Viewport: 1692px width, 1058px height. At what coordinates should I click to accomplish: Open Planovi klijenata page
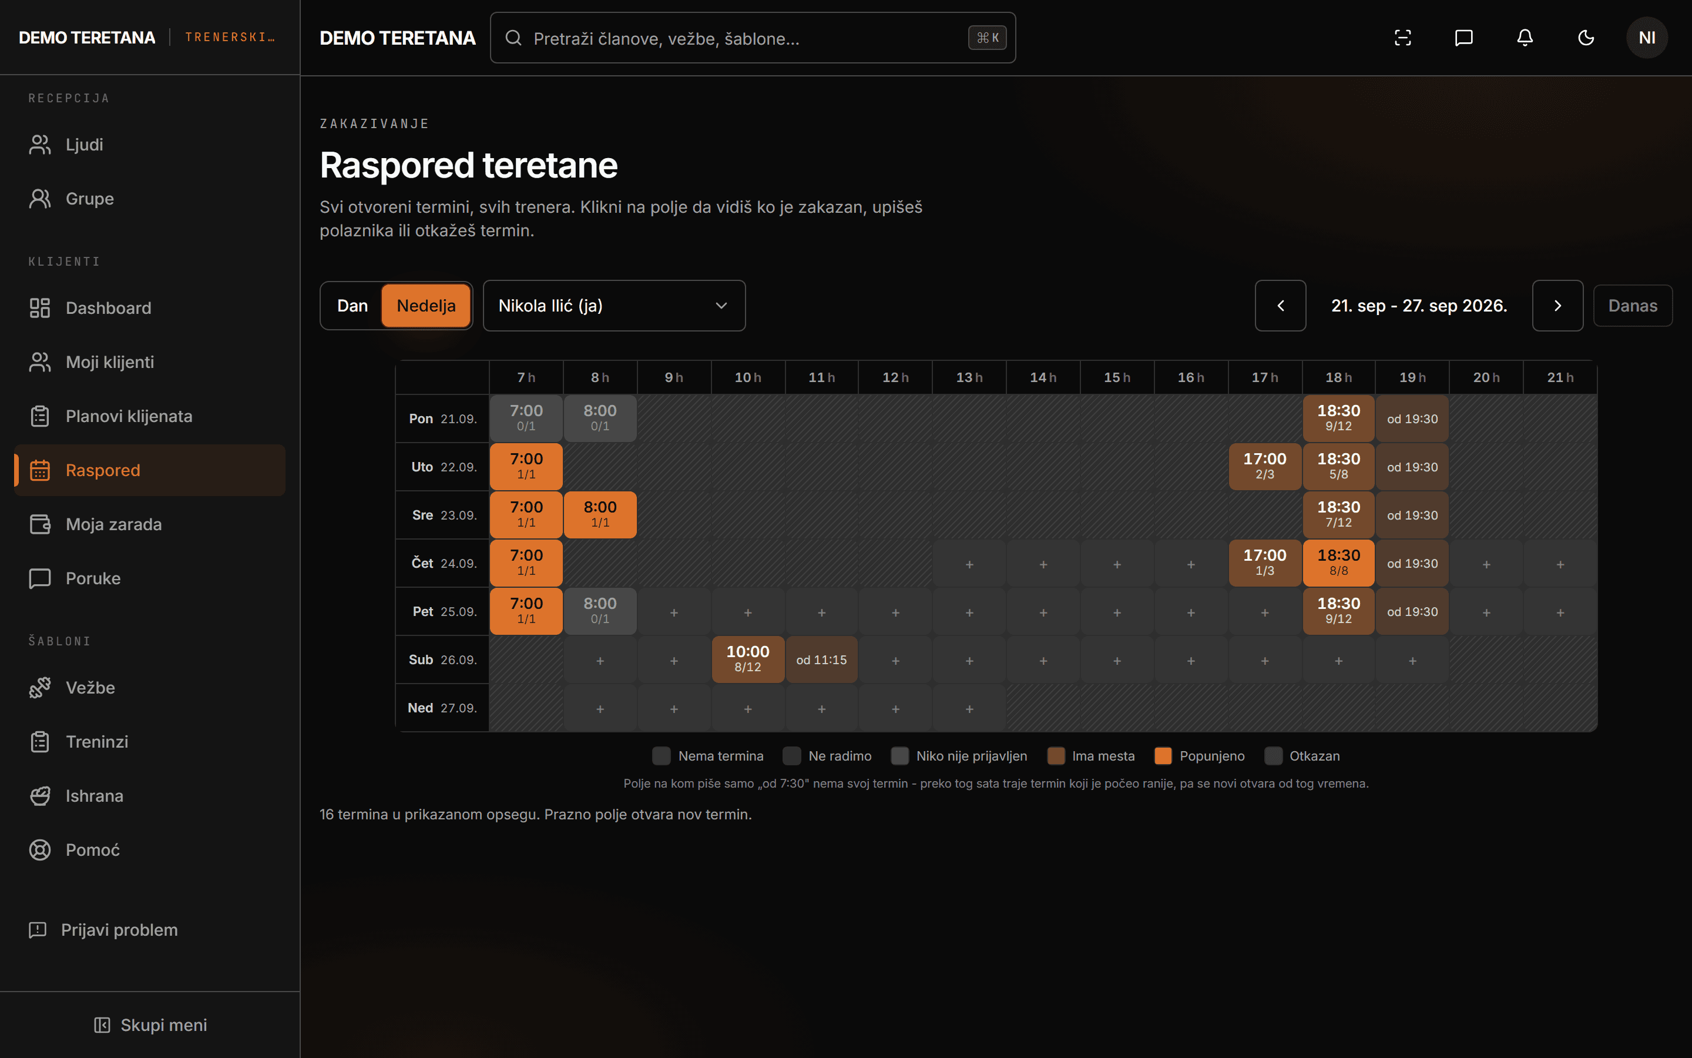(150, 416)
